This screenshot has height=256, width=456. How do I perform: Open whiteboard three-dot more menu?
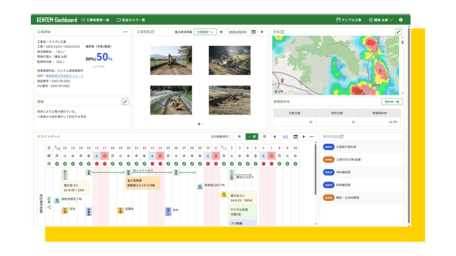pyautogui.click(x=312, y=137)
